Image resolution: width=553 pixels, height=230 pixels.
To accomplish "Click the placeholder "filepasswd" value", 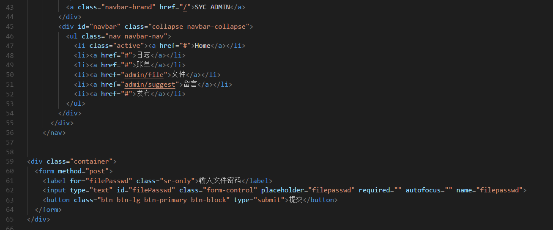I will pyautogui.click(x=331, y=190).
